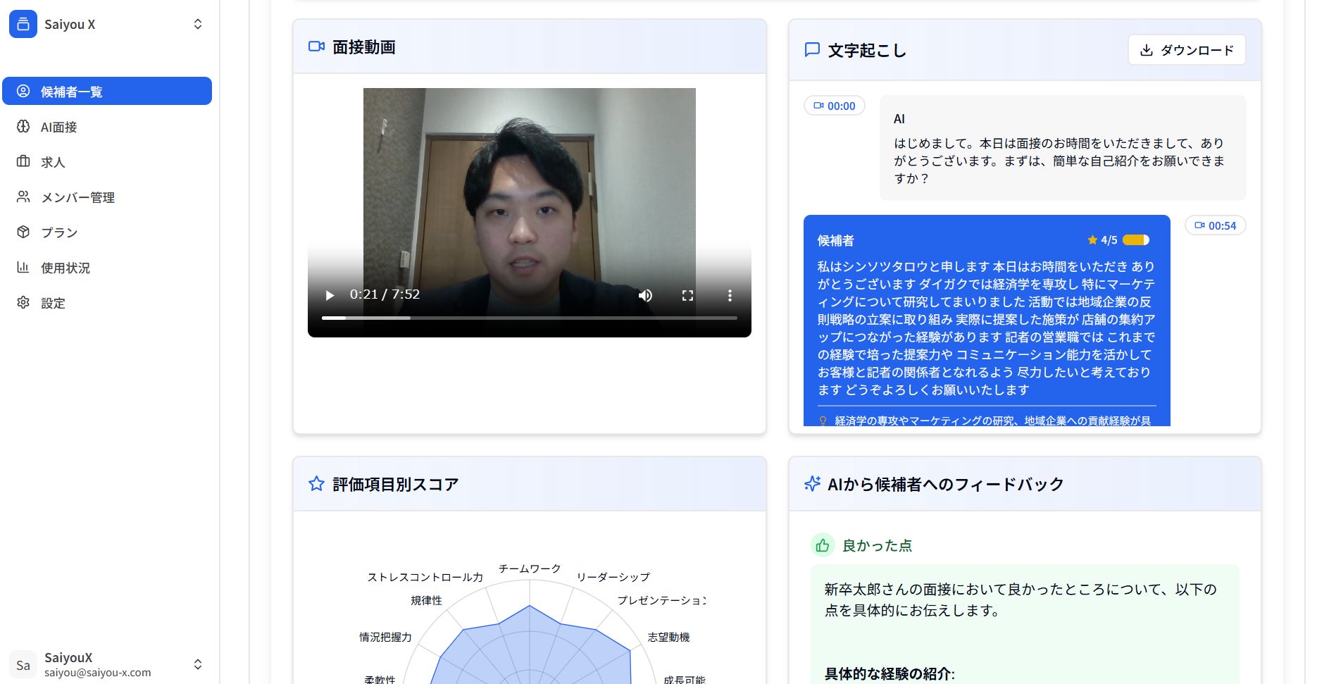Click the 候補者一覧 person icon
The height and width of the screenshot is (684, 1329).
coord(23,91)
